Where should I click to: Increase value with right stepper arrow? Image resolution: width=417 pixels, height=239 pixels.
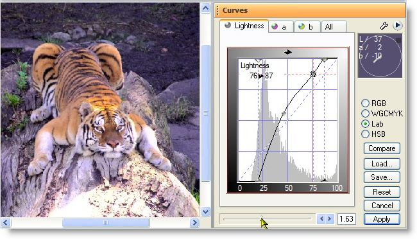330,219
